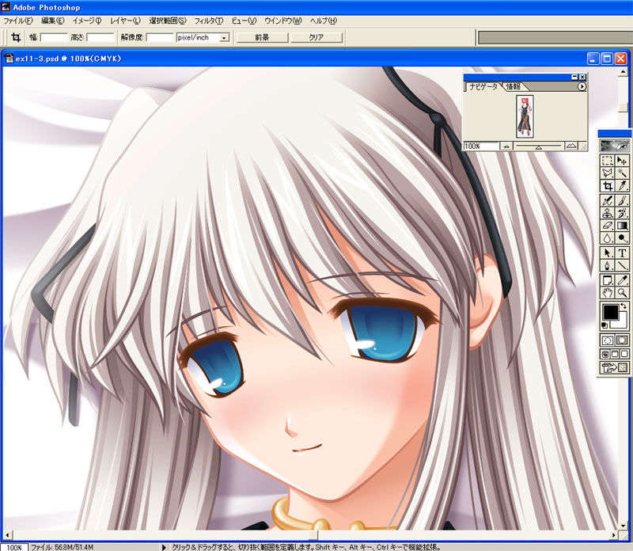Image resolution: width=633 pixels, height=551 pixels.
Task: Select the Move tool
Action: (622, 161)
